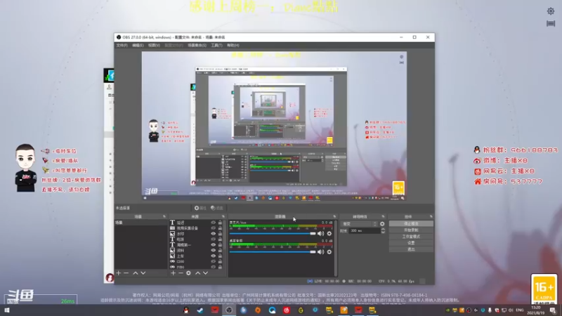Image resolution: width=562 pixels, height=316 pixels.
Task: Add a new scene with the plus icon
Action: point(119,273)
